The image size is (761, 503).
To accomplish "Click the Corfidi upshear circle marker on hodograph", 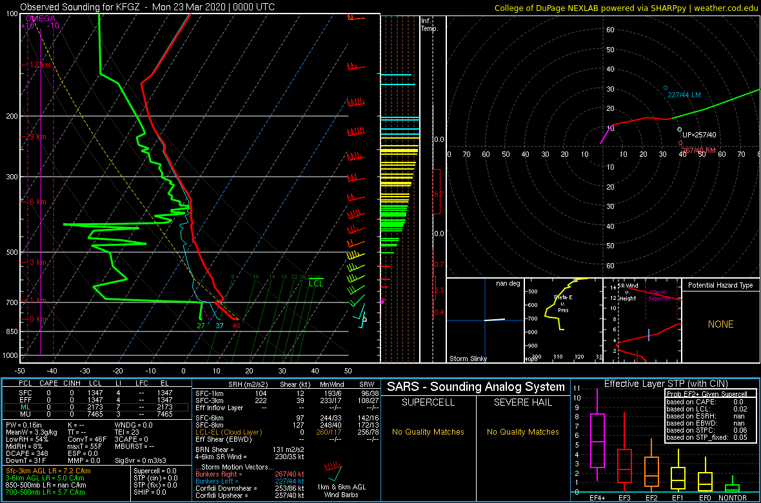I will (679, 129).
